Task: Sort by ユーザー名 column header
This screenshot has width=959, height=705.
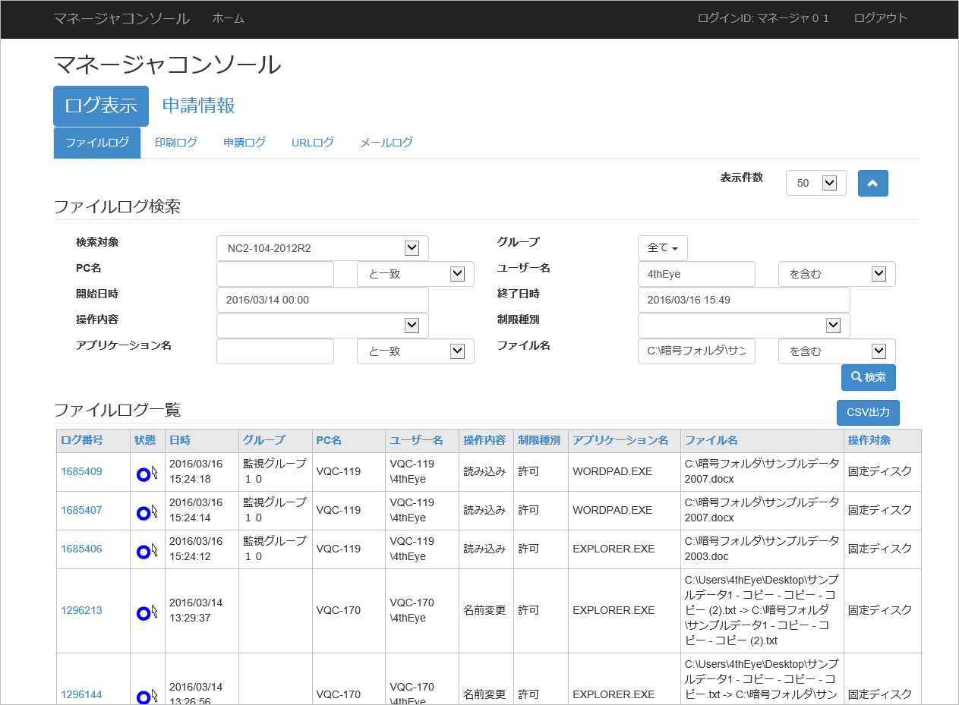Action: 416,440
